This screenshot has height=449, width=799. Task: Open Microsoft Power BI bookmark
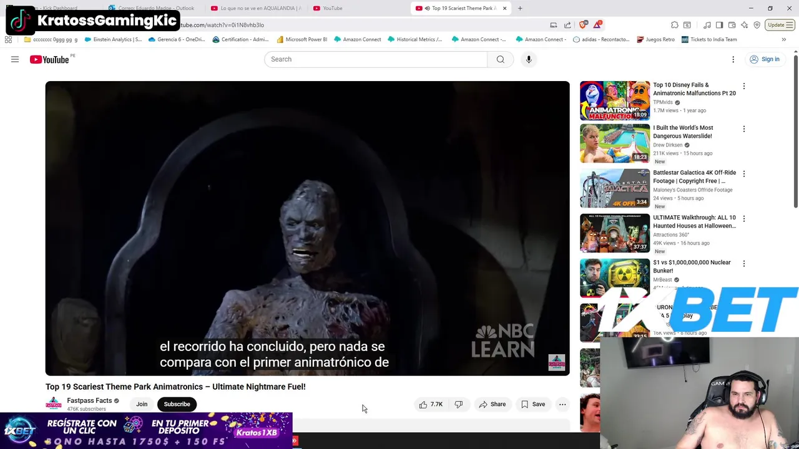pyautogui.click(x=301, y=39)
